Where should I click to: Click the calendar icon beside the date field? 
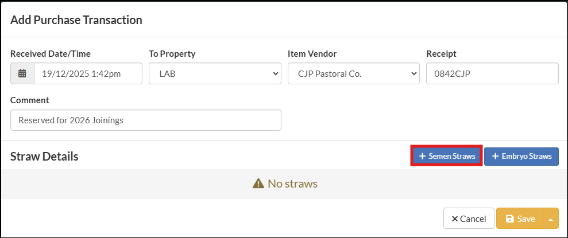[22, 73]
